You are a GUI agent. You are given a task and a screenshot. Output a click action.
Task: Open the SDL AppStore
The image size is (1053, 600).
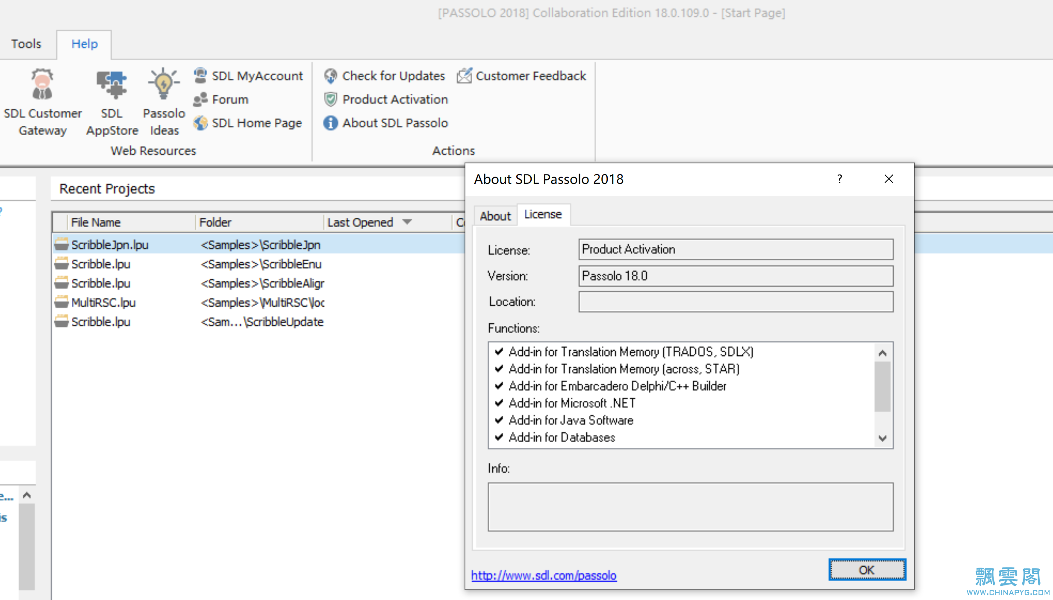pyautogui.click(x=112, y=102)
